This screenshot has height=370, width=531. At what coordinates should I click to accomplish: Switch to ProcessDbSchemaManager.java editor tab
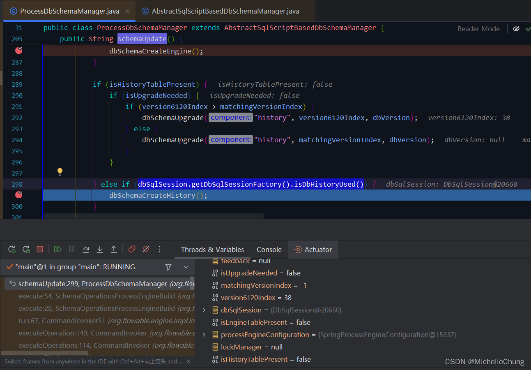pos(70,11)
